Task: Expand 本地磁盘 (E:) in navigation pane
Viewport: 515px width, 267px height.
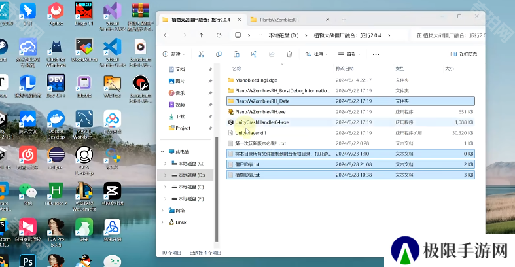Action: tap(165, 187)
